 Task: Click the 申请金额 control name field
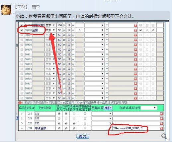click(45, 128)
